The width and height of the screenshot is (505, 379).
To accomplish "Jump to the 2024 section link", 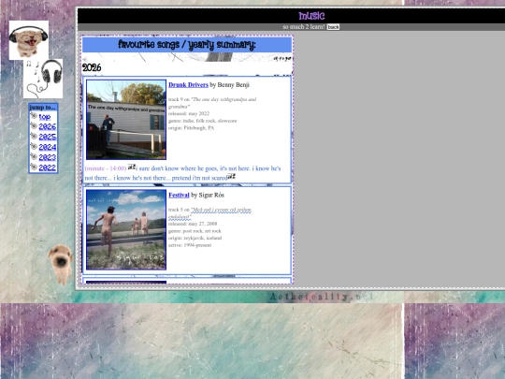I will [48, 147].
